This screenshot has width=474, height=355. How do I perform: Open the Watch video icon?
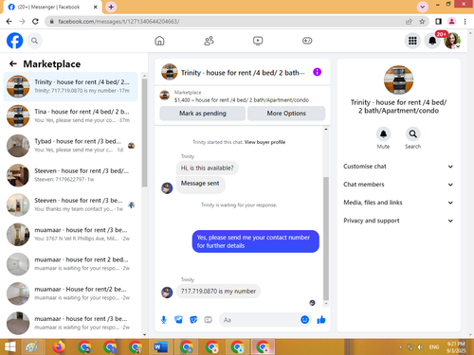coord(258,41)
